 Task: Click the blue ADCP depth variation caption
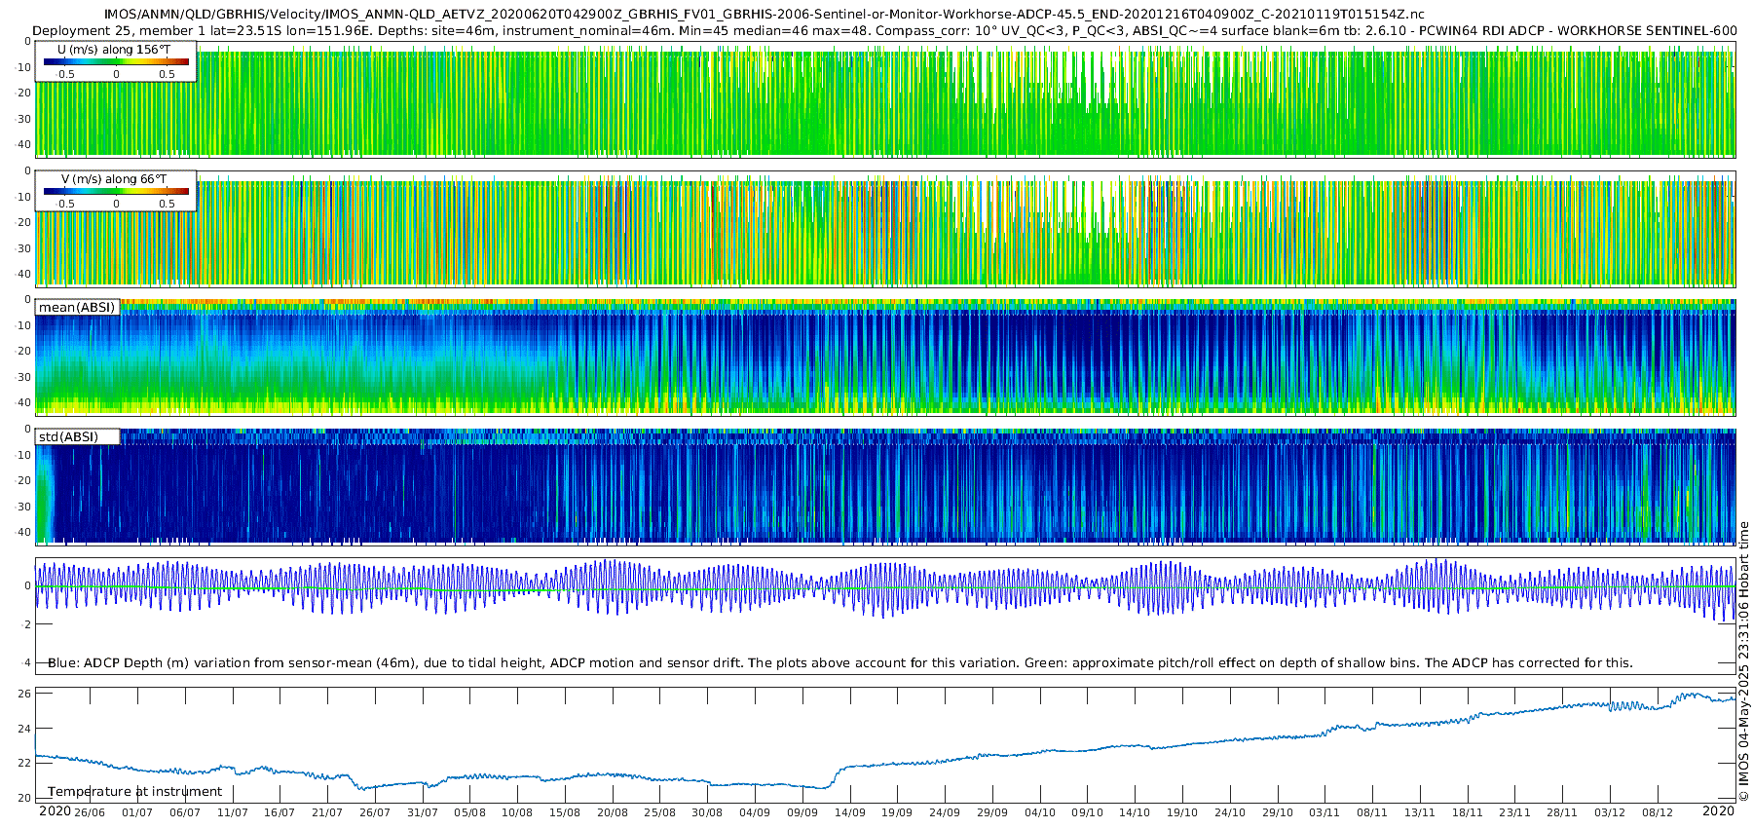pyautogui.click(x=839, y=662)
